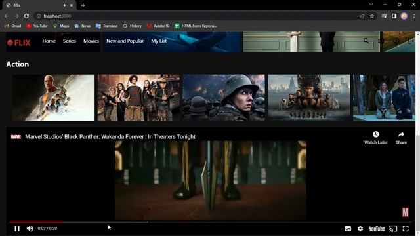Mute the Xflix tab via its speaker icon
The width and height of the screenshot is (420, 236).
coord(65,5)
